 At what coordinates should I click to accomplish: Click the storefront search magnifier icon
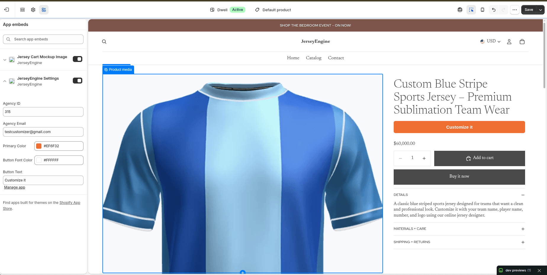click(104, 42)
